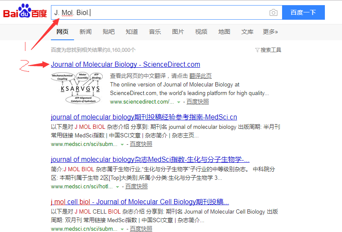The width and height of the screenshot is (342, 232).
Task: Switch to the 新闻 tab
Action: [86, 32]
